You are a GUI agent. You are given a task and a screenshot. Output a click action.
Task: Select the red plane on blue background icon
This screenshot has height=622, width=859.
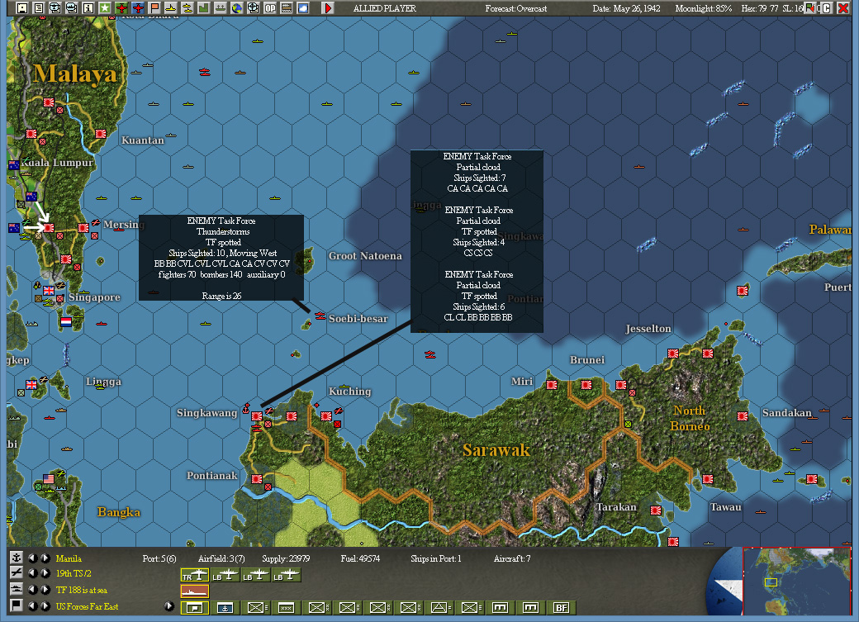(x=137, y=8)
